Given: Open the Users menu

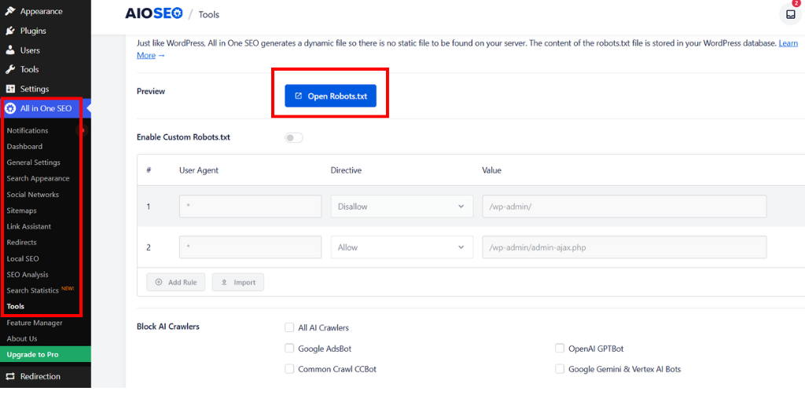Looking at the screenshot, I should (x=30, y=50).
